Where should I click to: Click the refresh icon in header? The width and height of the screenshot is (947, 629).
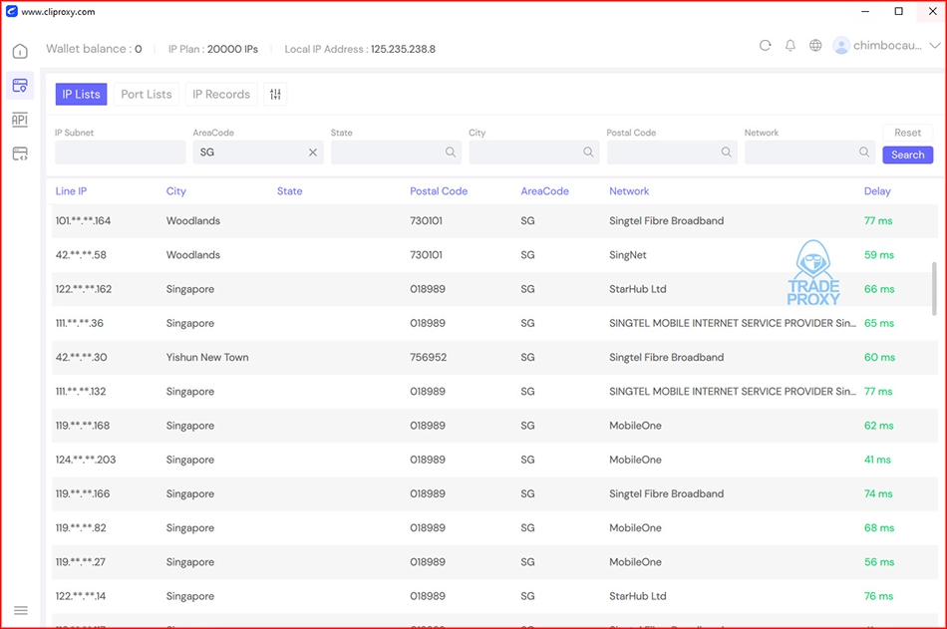[x=766, y=45]
